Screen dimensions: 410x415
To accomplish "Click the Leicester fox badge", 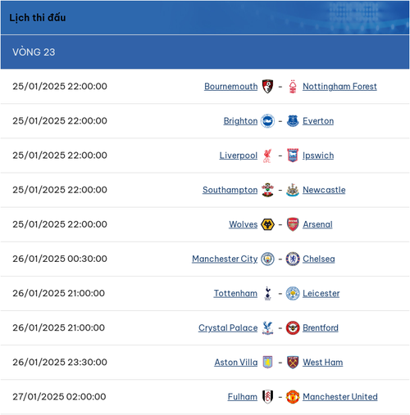I will click(293, 293).
